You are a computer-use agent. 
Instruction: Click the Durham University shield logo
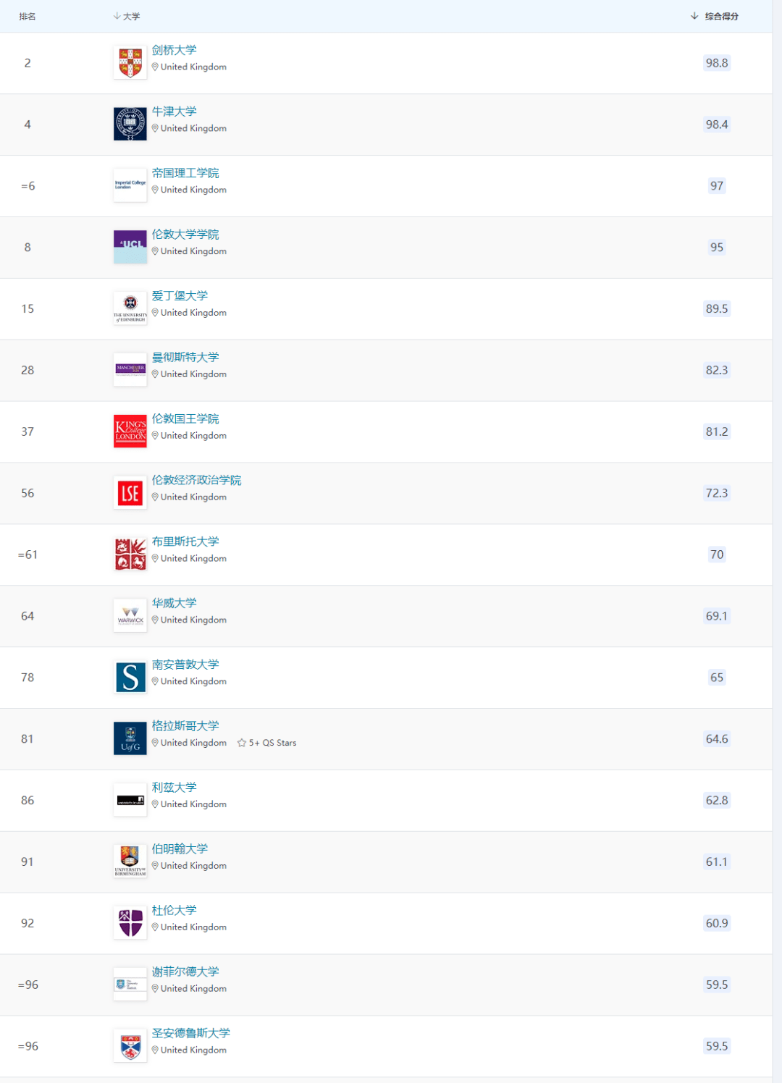tap(130, 923)
